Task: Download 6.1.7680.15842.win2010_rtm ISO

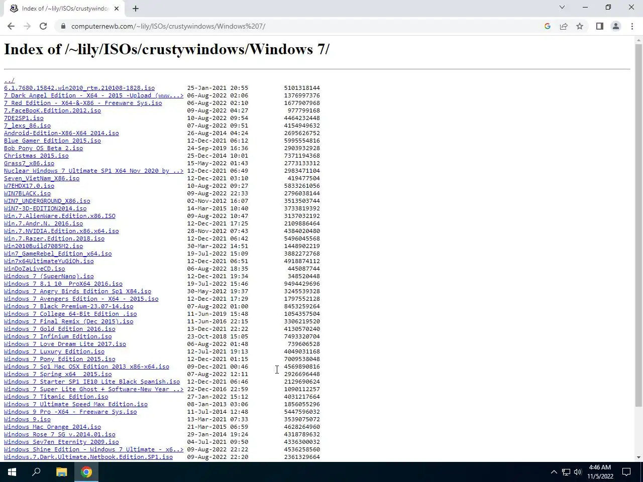Action: click(x=79, y=88)
